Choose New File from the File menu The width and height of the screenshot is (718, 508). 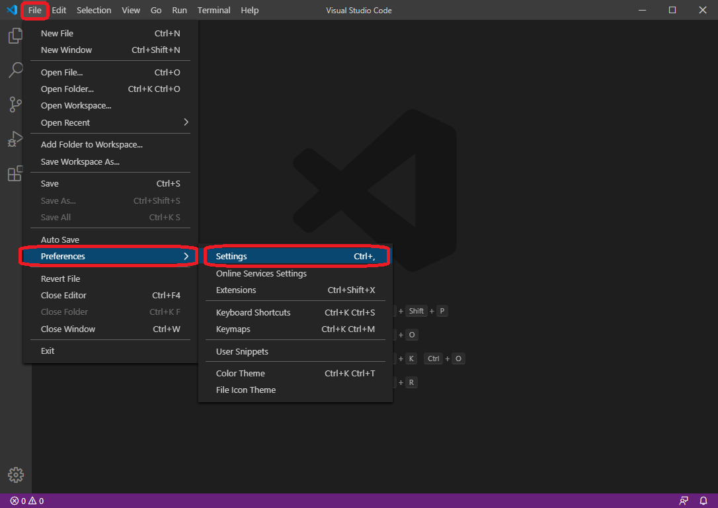coord(110,34)
